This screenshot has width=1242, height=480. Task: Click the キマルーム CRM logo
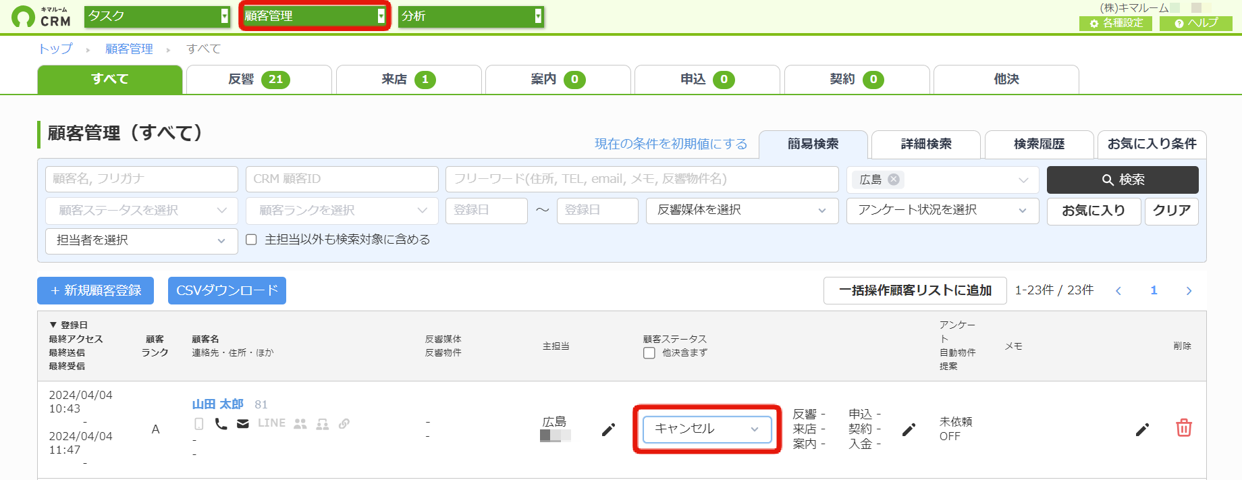pos(41,16)
